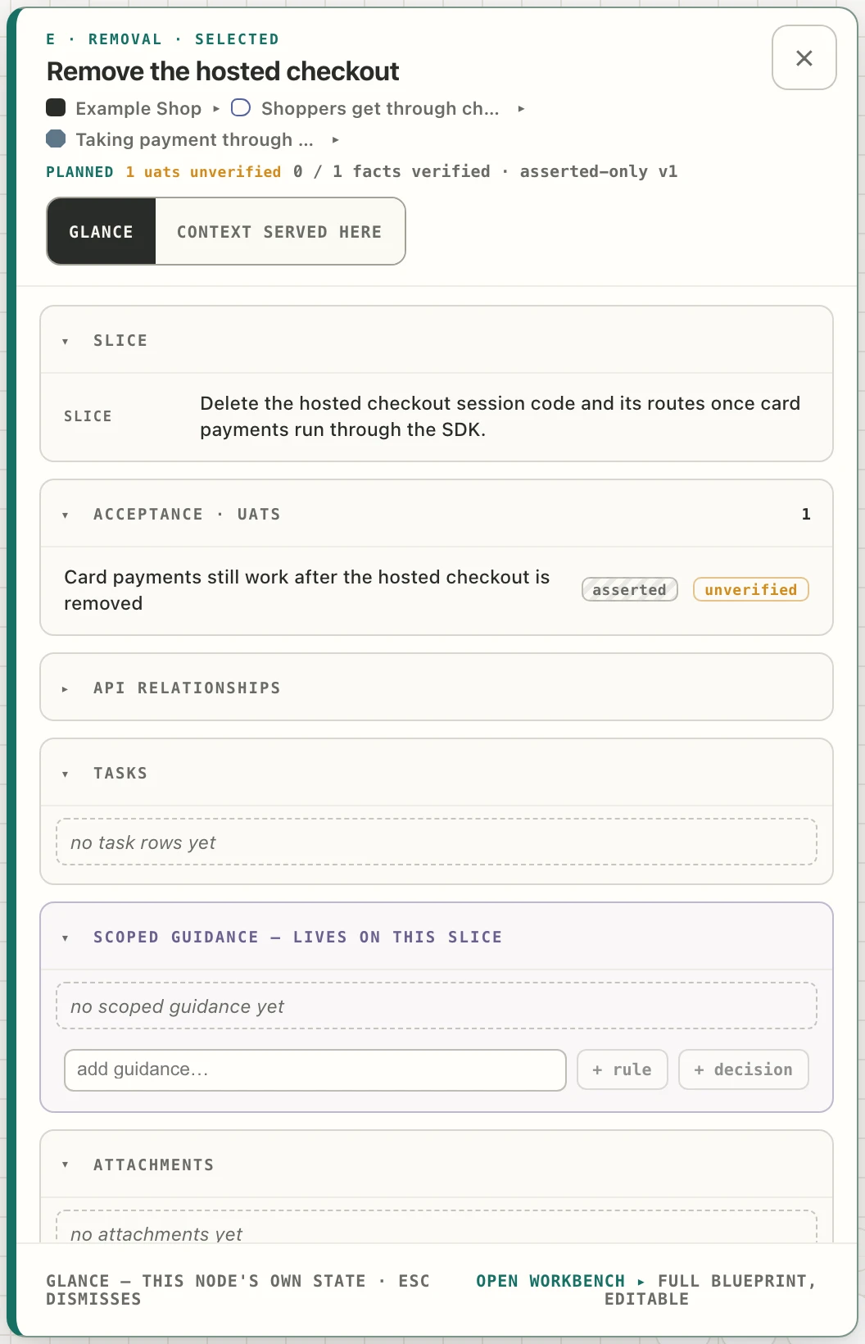Click the UATS count '1'
Viewport: 865px width, 1344px height.
point(806,514)
